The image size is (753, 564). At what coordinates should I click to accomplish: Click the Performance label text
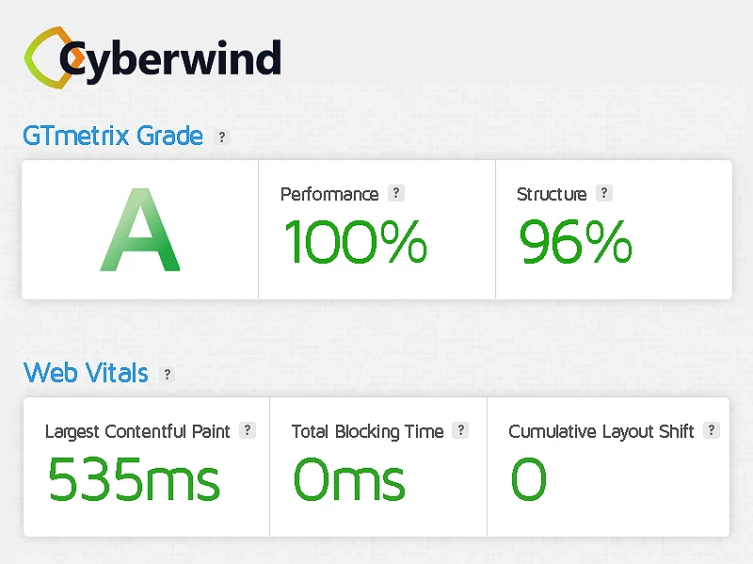click(x=329, y=194)
